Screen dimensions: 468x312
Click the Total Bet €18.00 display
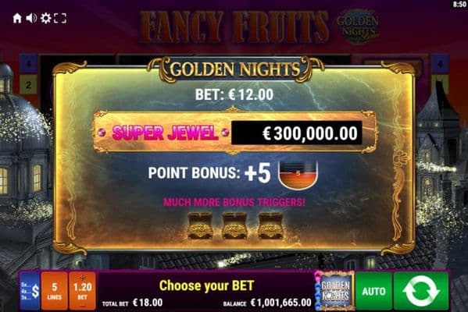click(x=133, y=303)
